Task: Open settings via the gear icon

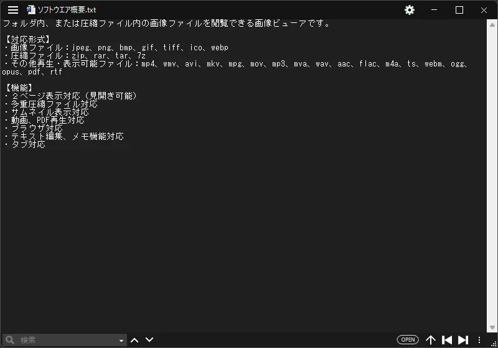Action: pos(410,10)
